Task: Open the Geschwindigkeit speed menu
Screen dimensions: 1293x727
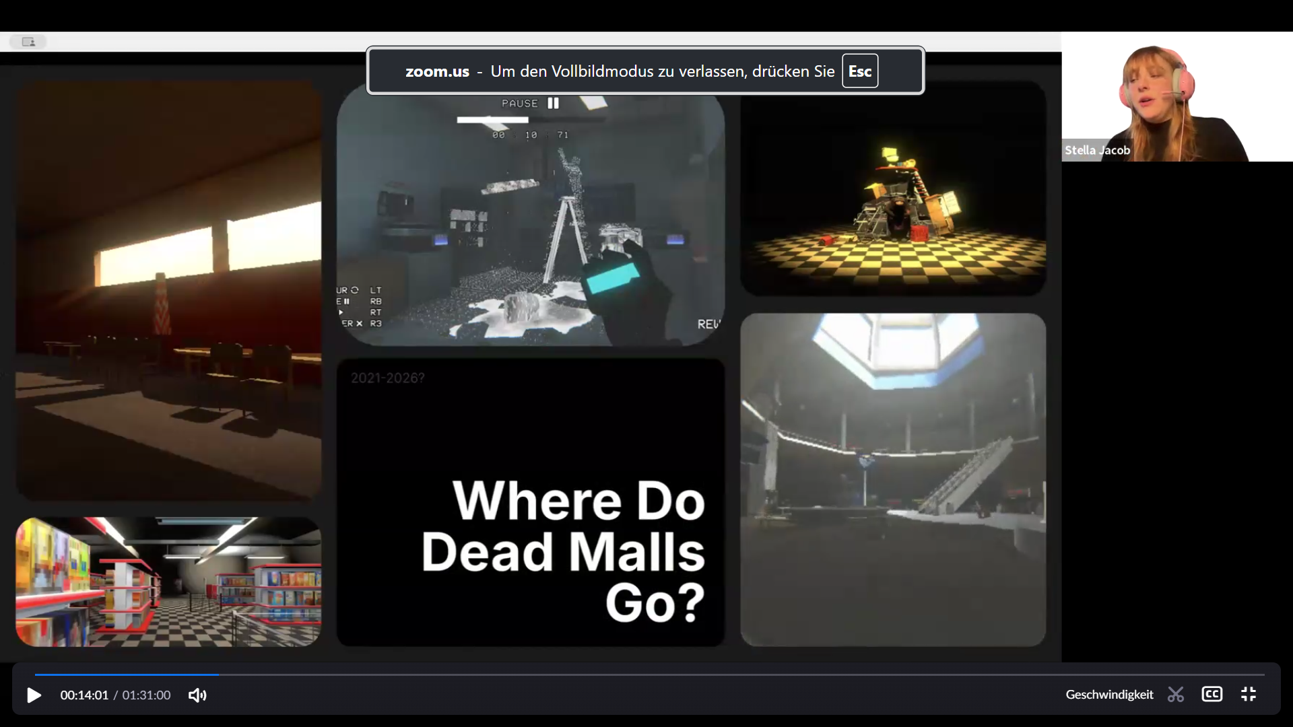Action: [x=1109, y=694]
